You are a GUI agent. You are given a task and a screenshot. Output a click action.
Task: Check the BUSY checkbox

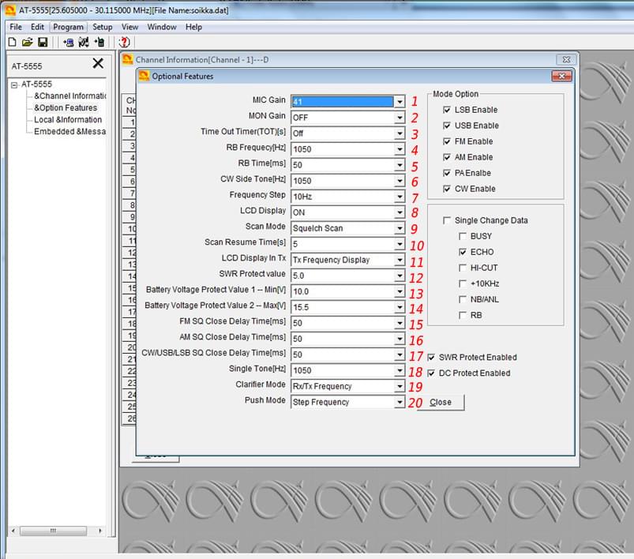coord(463,236)
